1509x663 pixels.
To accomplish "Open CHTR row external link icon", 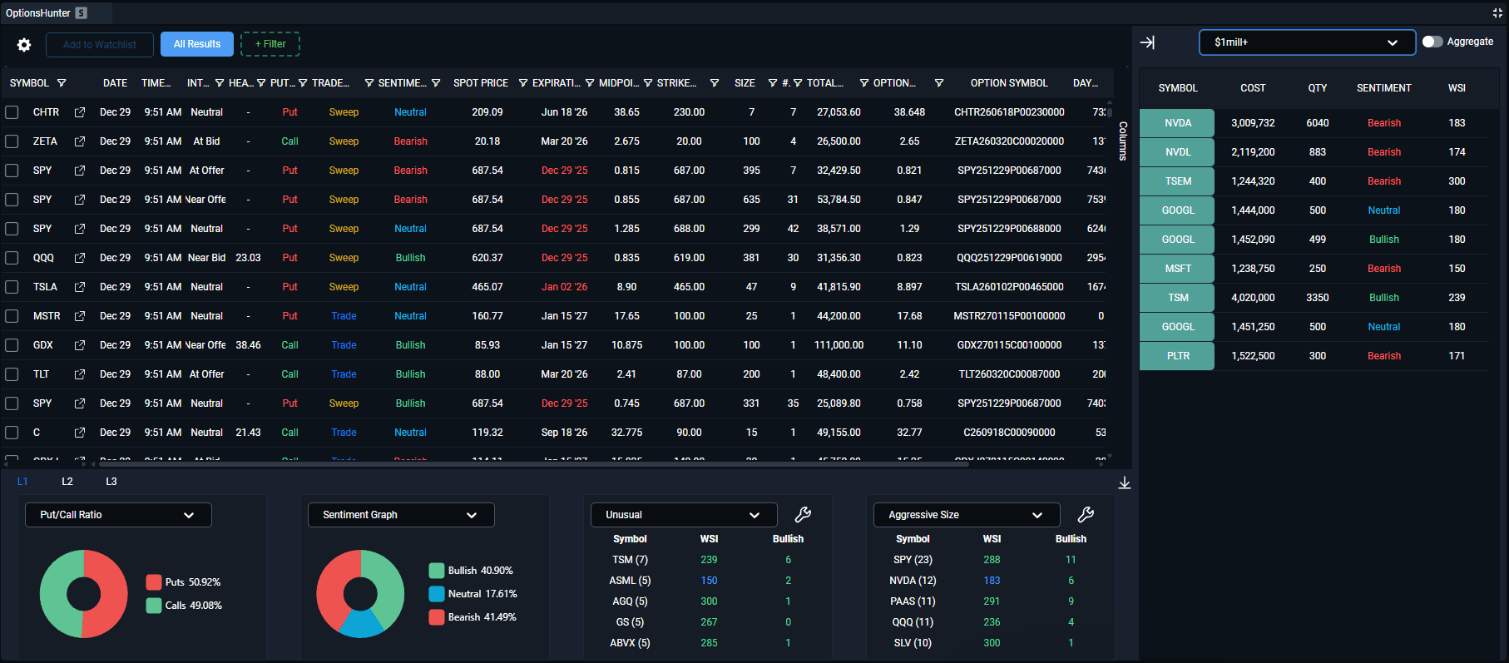I will [80, 112].
